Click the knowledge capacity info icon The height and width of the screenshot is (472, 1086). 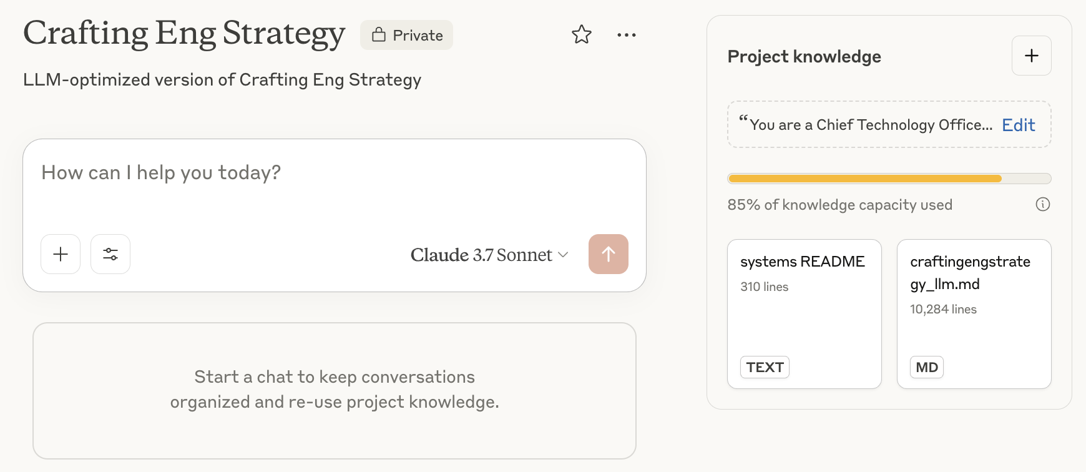pyautogui.click(x=1042, y=204)
